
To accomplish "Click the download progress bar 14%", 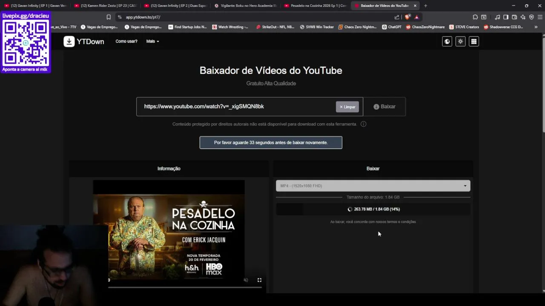I will pos(373,209).
